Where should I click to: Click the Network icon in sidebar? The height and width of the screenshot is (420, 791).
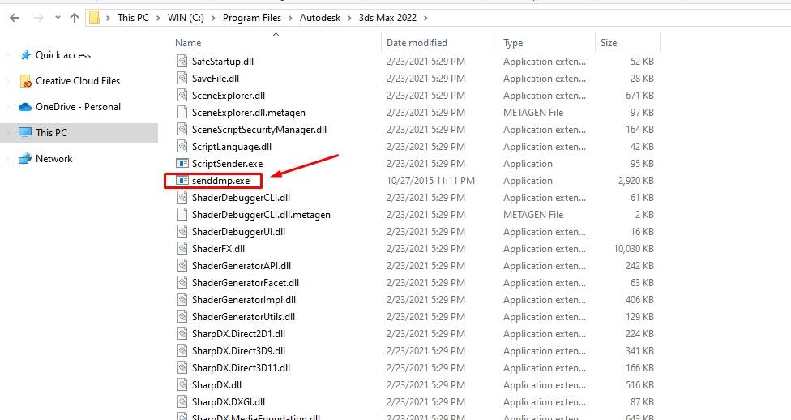point(25,159)
